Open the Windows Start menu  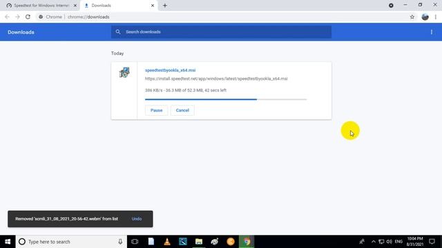pyautogui.click(x=8, y=242)
